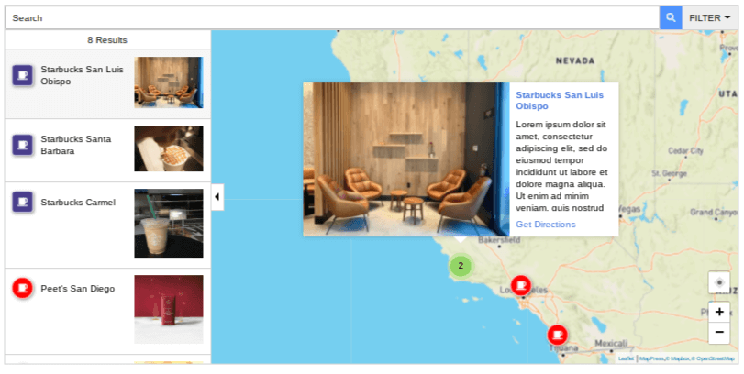The height and width of the screenshot is (374, 744).
Task: Click Get Directions link in popup
Action: (546, 225)
